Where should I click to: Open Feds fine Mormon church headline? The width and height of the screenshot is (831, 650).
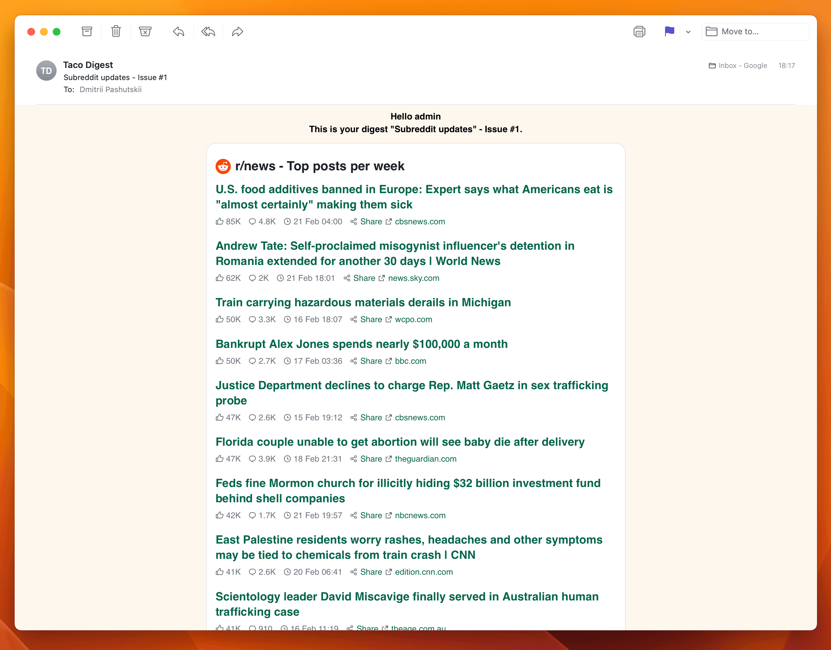[408, 491]
